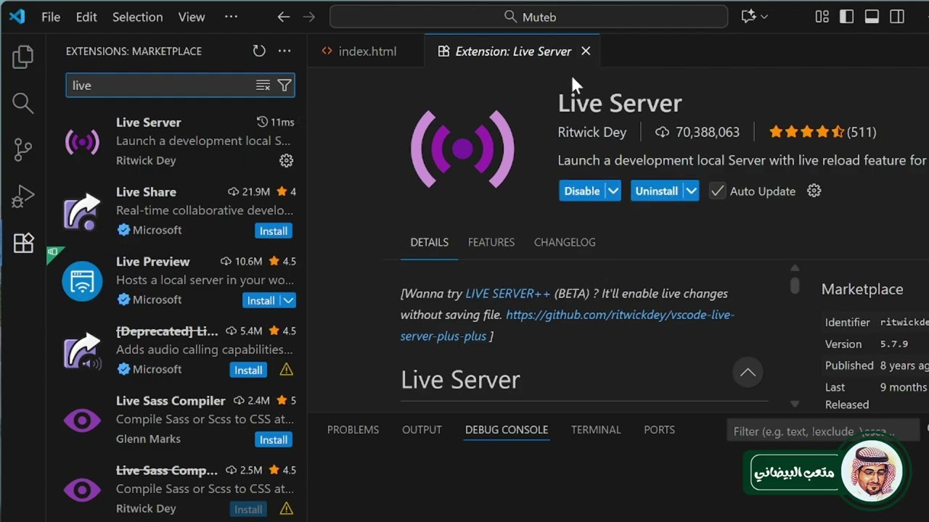The image size is (929, 522).
Task: Switch to the FEATURES tab
Action: point(491,242)
